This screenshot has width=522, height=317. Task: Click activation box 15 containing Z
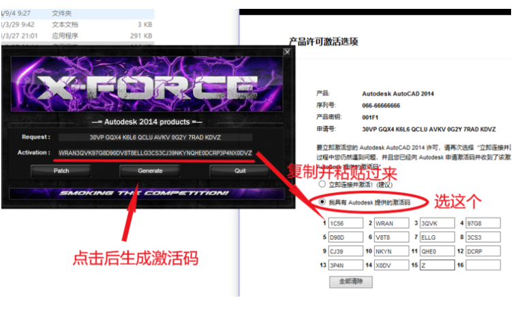click(x=437, y=265)
